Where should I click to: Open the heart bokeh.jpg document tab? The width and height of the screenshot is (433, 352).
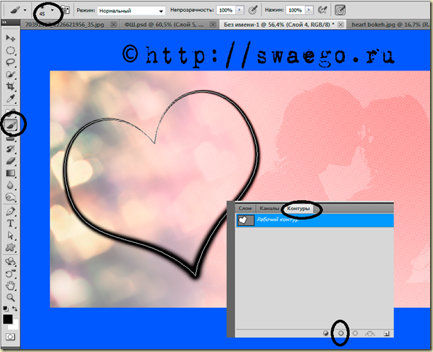pos(389,25)
